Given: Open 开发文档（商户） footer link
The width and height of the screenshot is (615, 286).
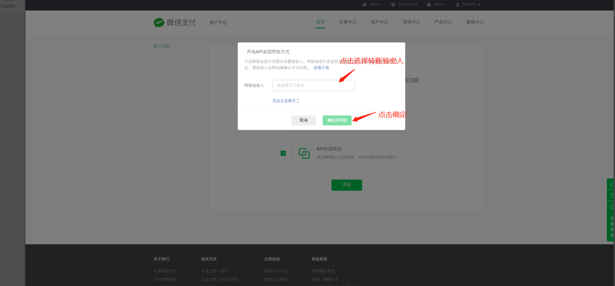Looking at the screenshot, I should click(215, 271).
